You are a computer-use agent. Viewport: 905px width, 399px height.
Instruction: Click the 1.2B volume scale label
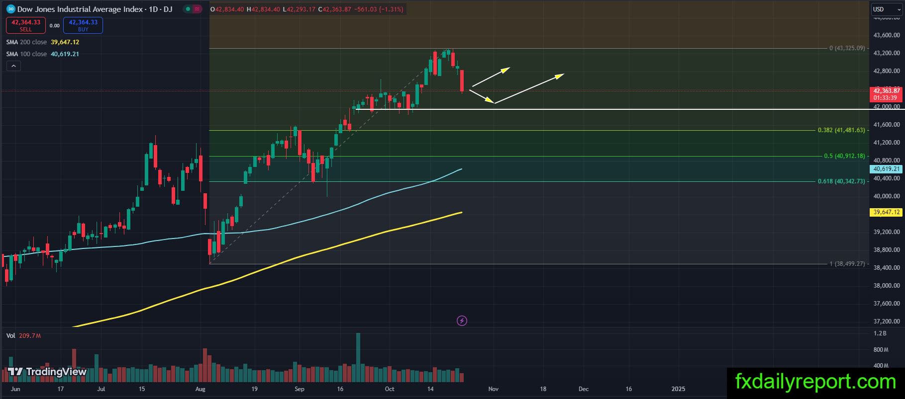click(x=880, y=333)
